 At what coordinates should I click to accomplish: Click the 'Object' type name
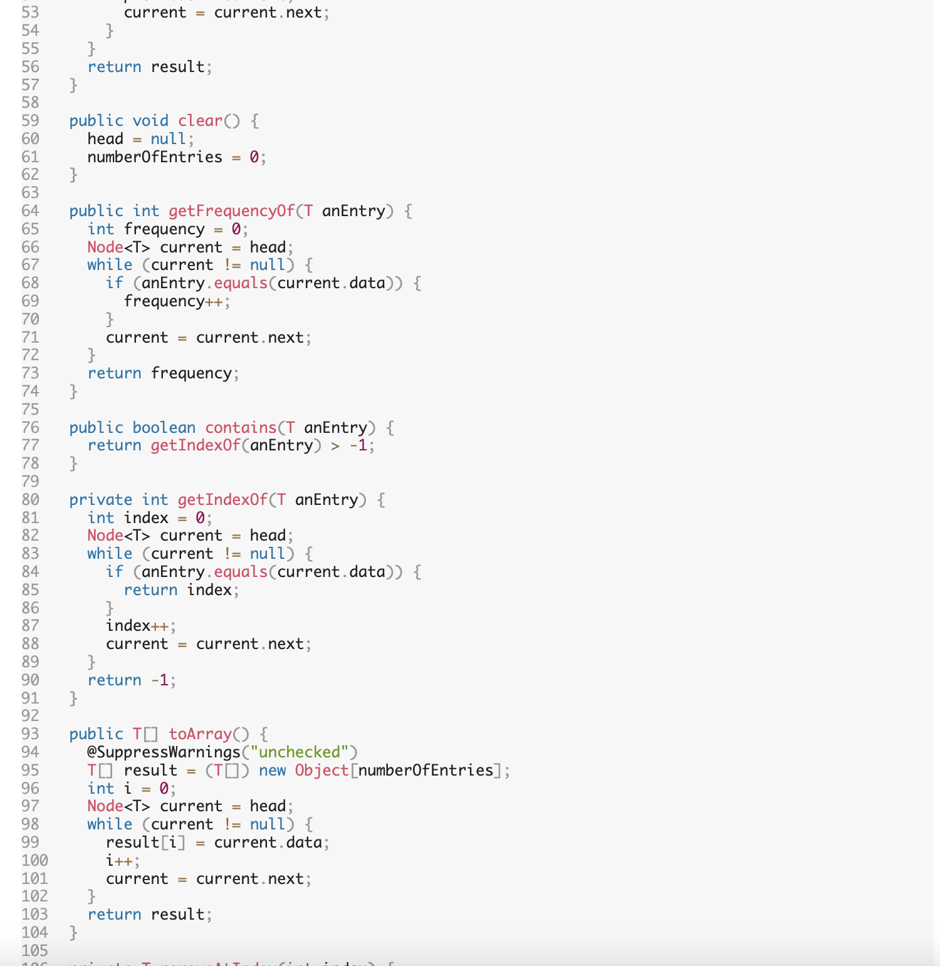click(322, 770)
